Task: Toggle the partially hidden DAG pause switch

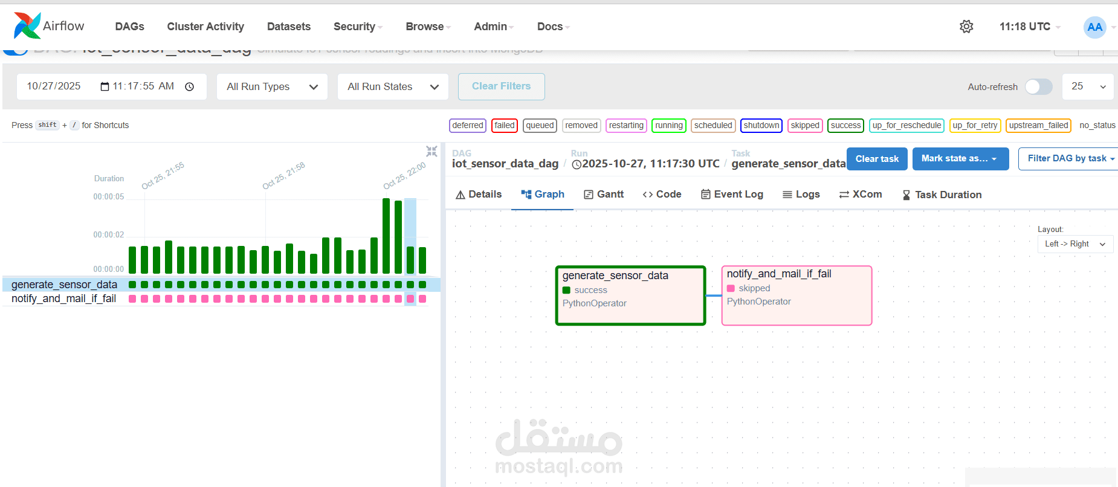Action: [x=16, y=52]
